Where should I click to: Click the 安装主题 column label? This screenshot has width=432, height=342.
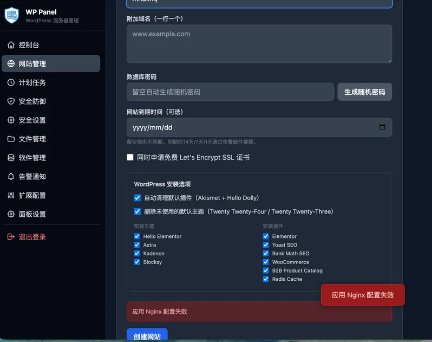[144, 226]
